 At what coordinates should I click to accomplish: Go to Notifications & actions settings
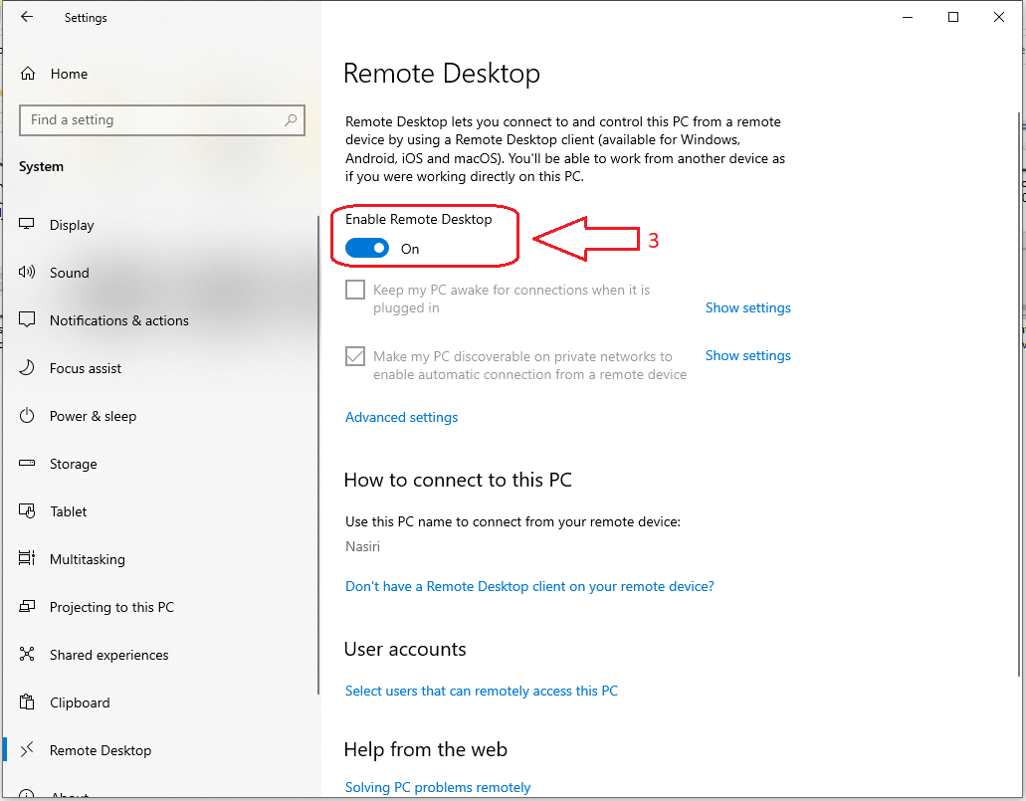pyautogui.click(x=118, y=320)
